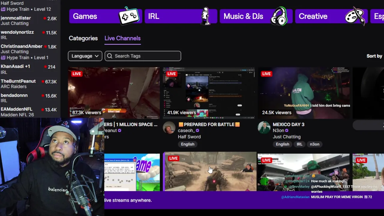Click the Hype Train icon beside Level 1
This screenshot has height=216, width=384.
pos(3,58)
